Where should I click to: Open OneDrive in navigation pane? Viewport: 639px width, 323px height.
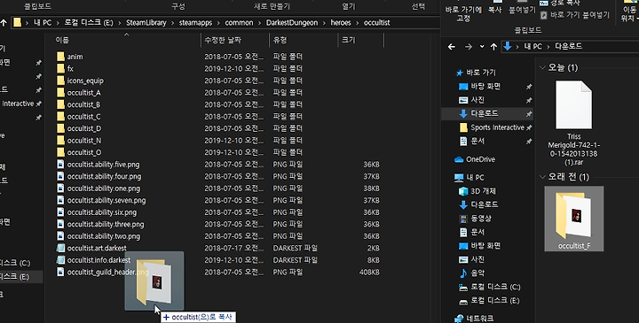coord(475,159)
